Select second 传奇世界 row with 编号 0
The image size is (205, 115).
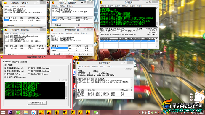point(72,50)
